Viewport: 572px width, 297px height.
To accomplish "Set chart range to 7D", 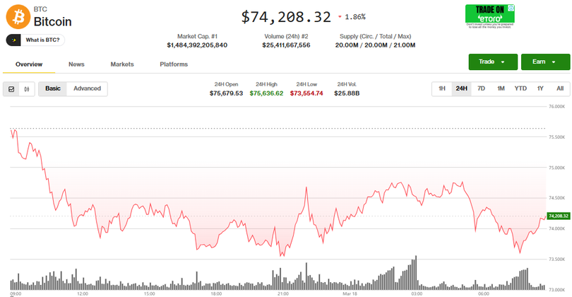I will (x=481, y=89).
